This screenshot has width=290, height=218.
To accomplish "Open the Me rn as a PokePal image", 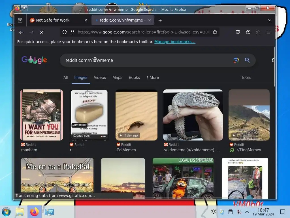I will click(x=57, y=175).
